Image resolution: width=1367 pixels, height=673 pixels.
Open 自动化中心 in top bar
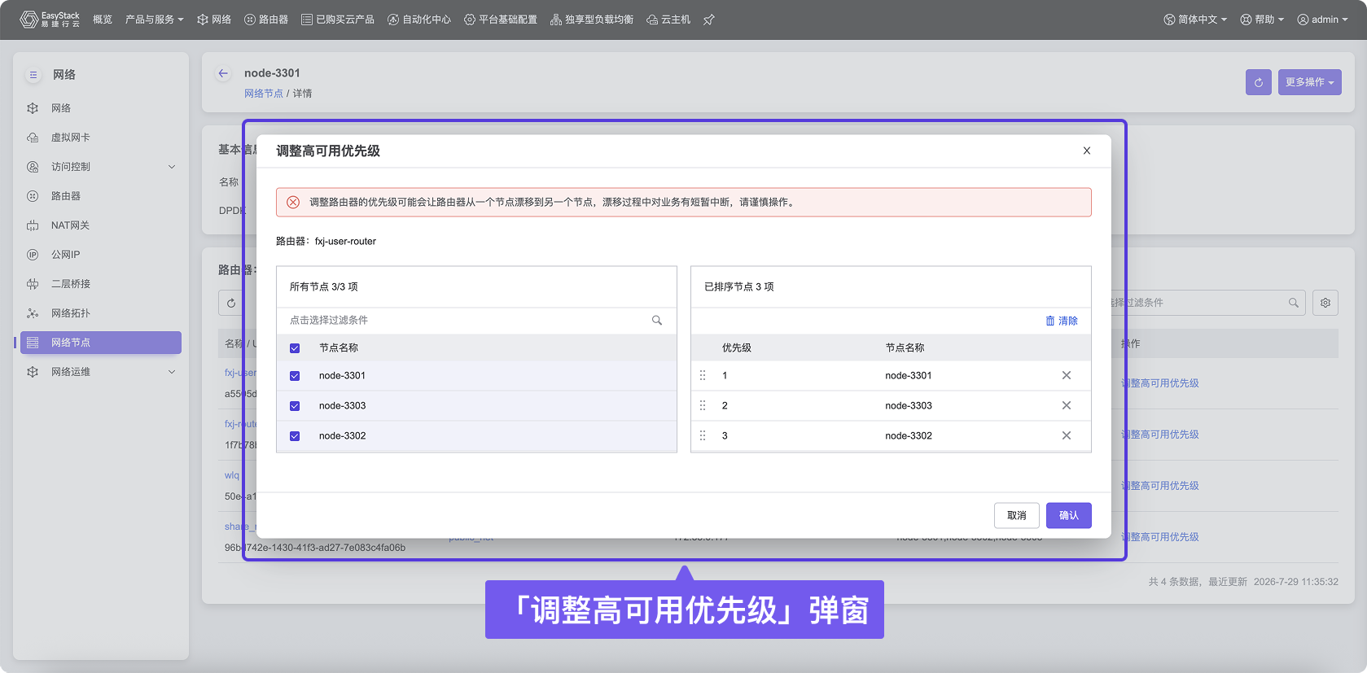pos(419,20)
